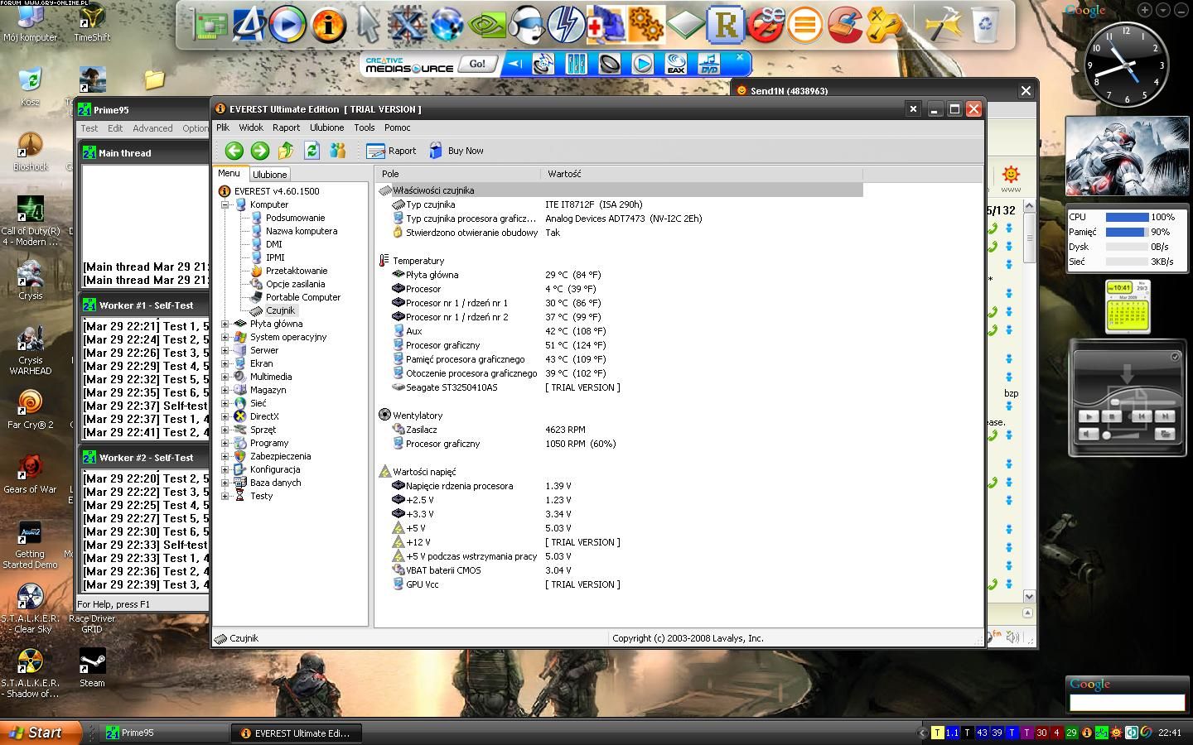Click Buy Now in EVEREST toolbar

(x=456, y=151)
